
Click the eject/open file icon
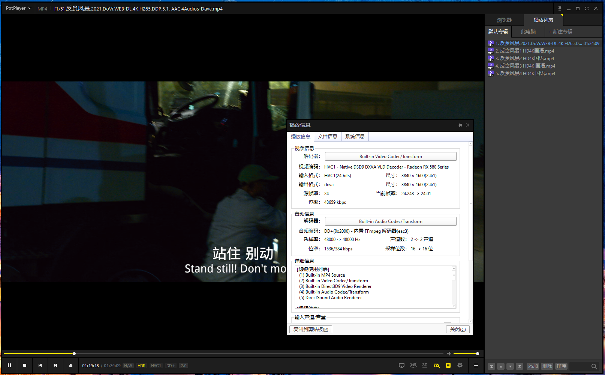point(71,365)
